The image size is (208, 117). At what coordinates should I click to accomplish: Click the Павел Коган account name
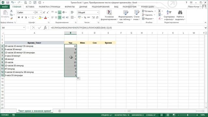194,6
